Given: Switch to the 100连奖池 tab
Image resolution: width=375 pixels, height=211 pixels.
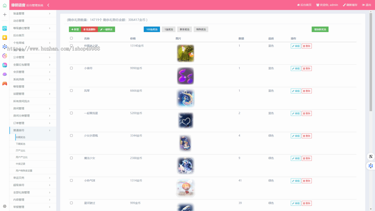Looking at the screenshot, I should (152, 29).
